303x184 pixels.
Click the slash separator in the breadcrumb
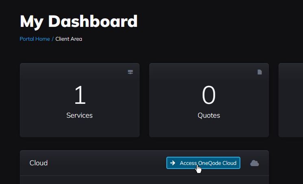52,39
